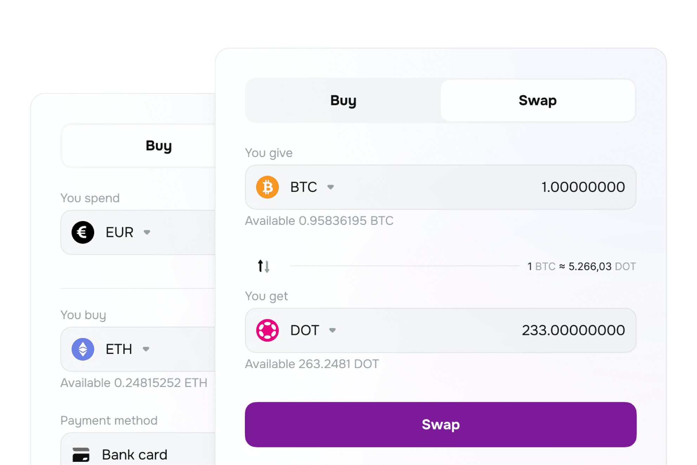Select the Buy tab on the back card
Viewport: 697px width, 465px height.
tap(159, 146)
